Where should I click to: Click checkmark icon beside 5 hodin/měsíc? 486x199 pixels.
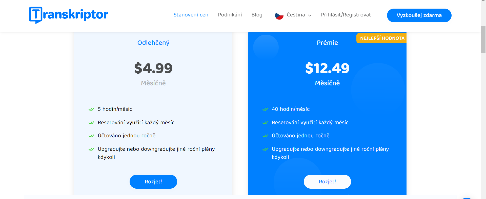coord(91,109)
